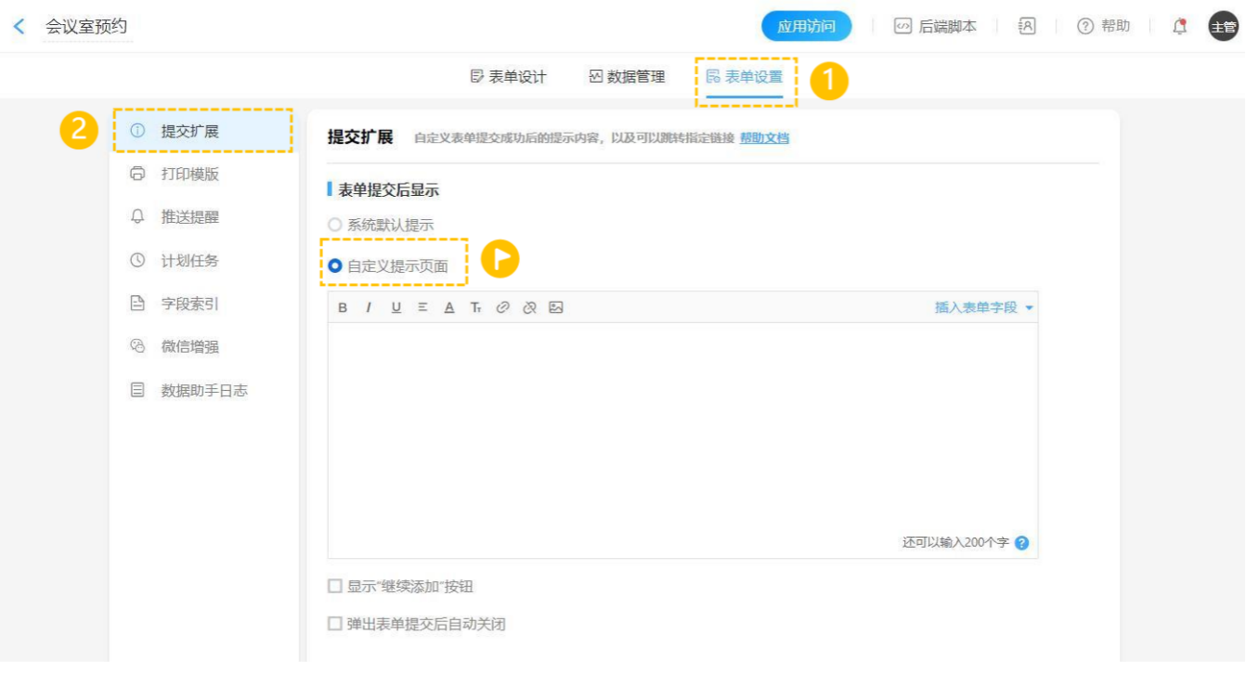Screen dimensions: 1246x674
Task: Open the 数据管理 tab
Action: coord(628,77)
